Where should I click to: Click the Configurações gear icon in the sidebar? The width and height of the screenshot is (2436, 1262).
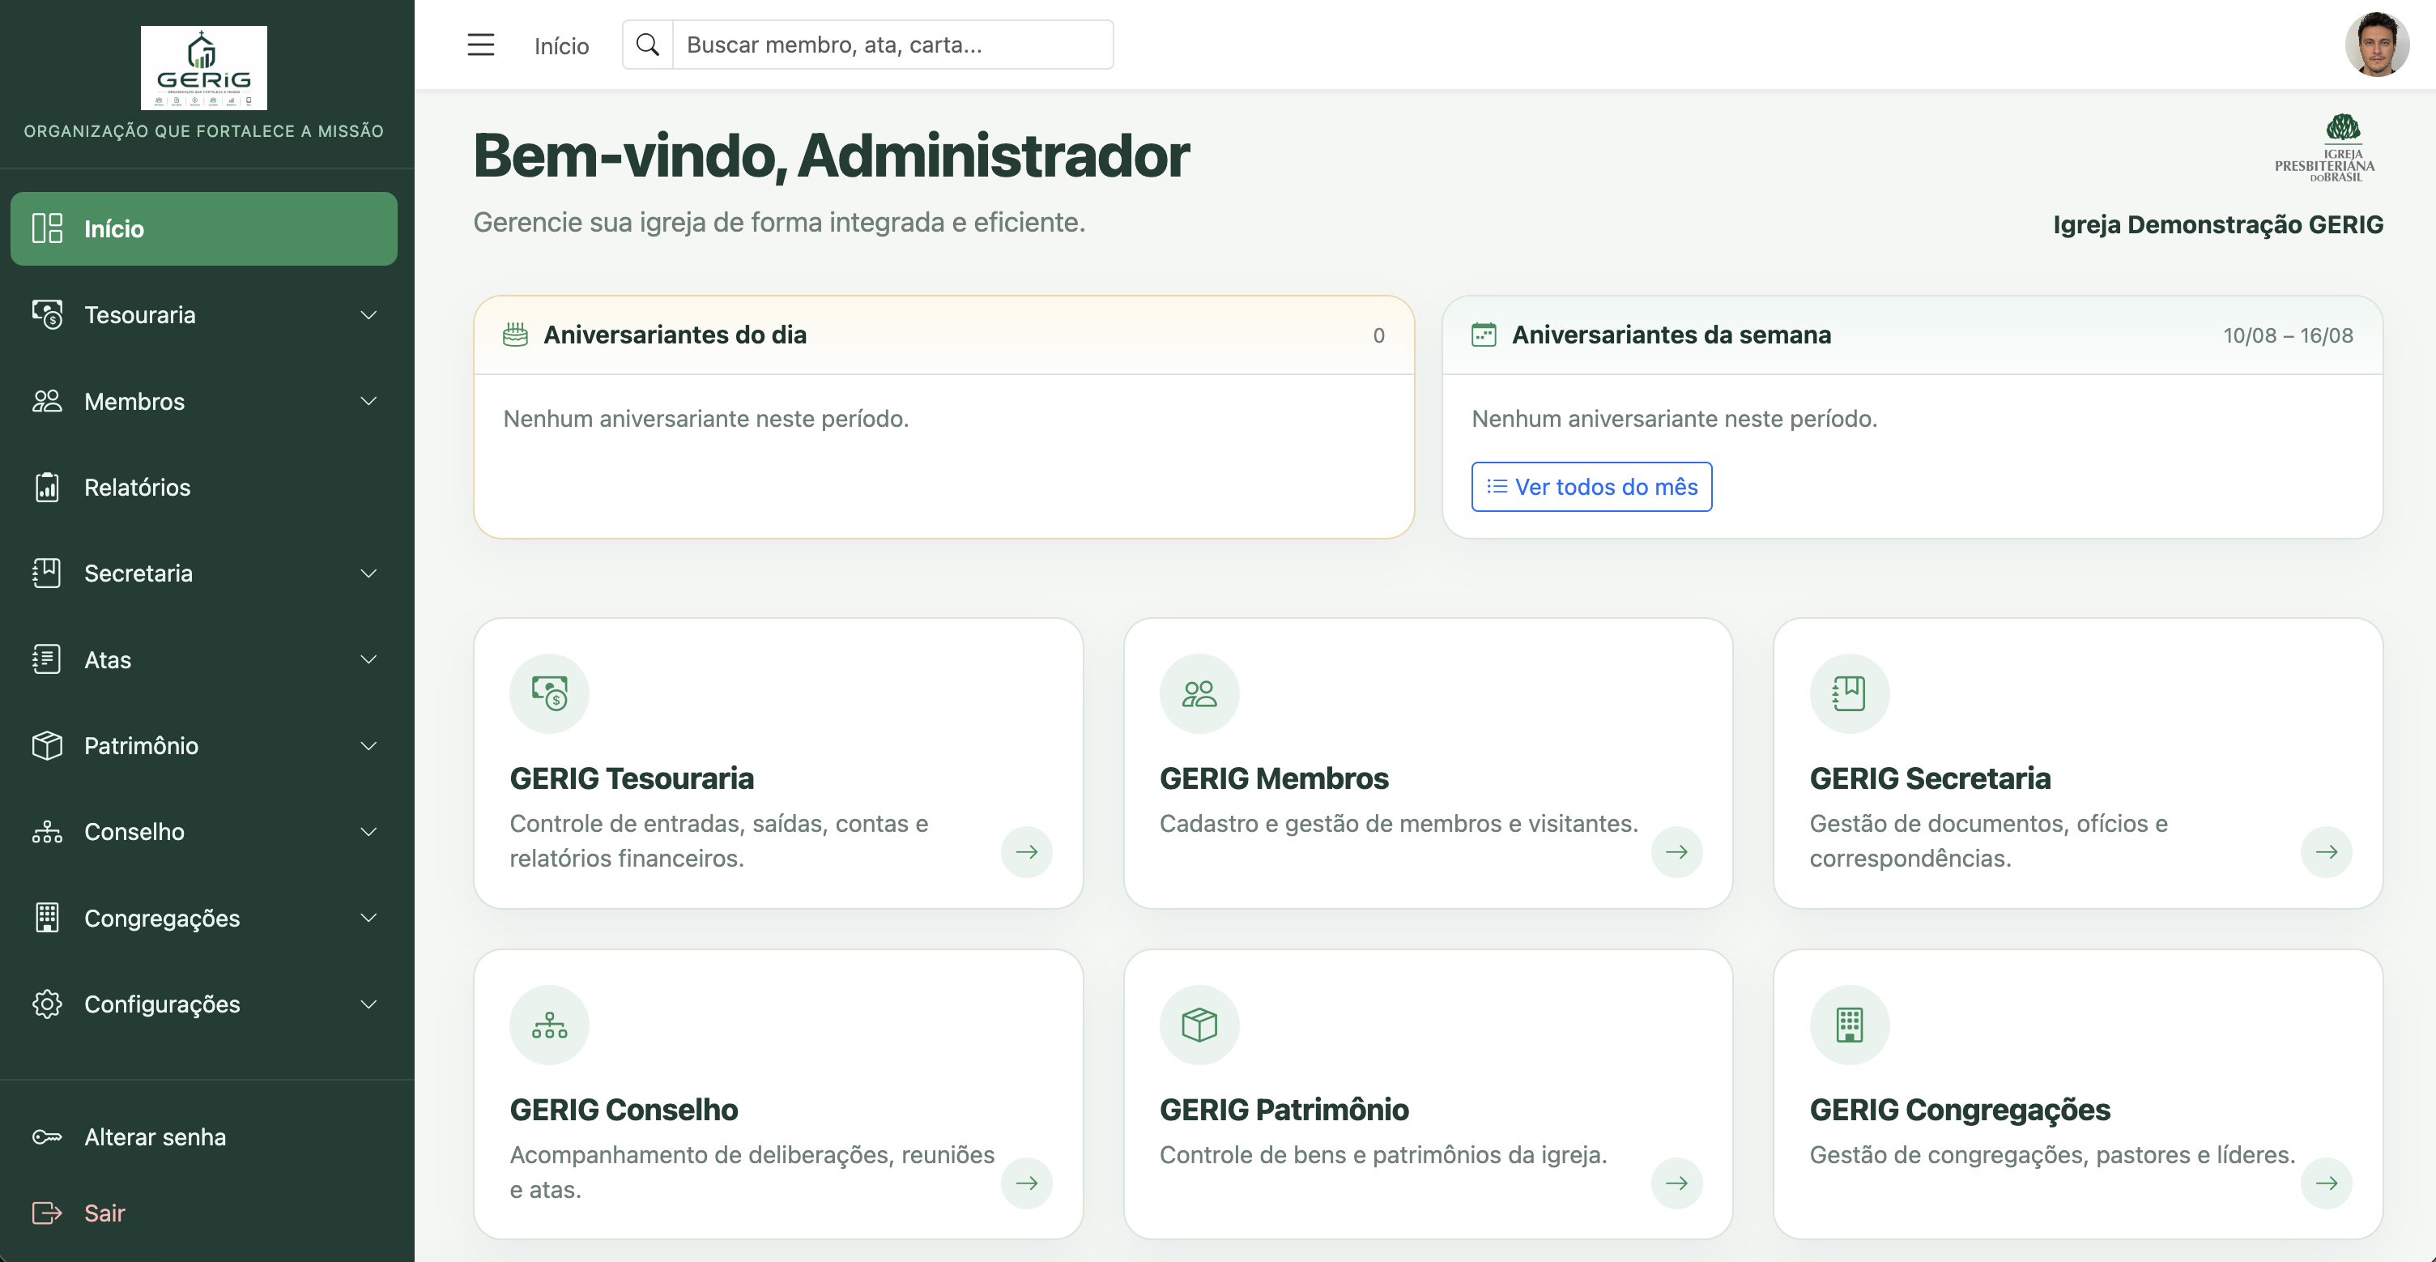(x=46, y=1004)
